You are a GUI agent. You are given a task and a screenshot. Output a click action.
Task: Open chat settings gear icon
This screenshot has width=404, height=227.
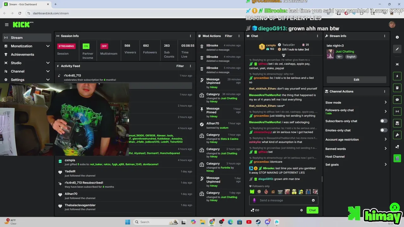click(x=301, y=210)
